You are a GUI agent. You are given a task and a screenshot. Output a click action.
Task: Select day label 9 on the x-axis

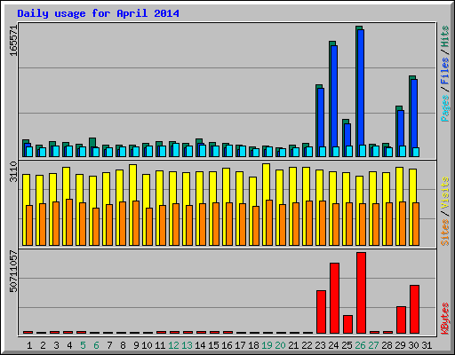tap(136, 345)
